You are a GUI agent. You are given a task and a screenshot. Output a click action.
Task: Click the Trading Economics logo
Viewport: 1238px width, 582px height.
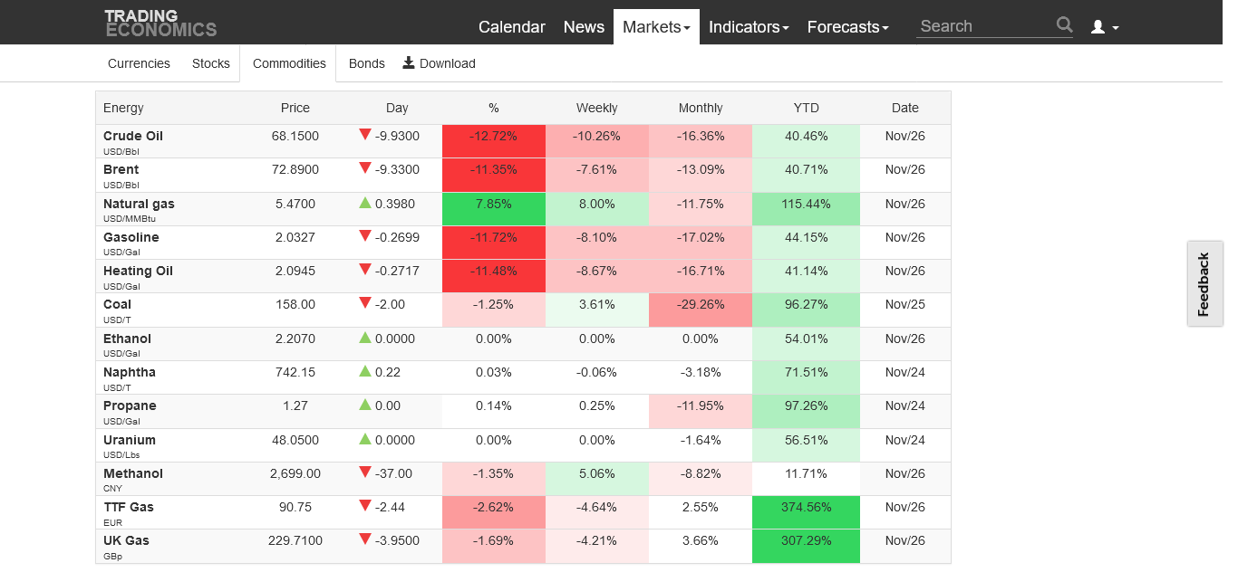click(160, 24)
